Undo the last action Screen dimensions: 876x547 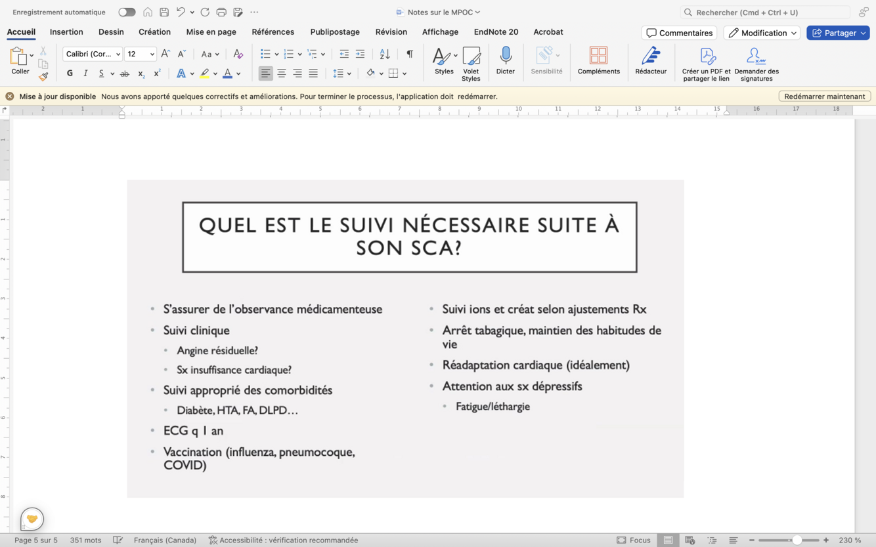[181, 12]
